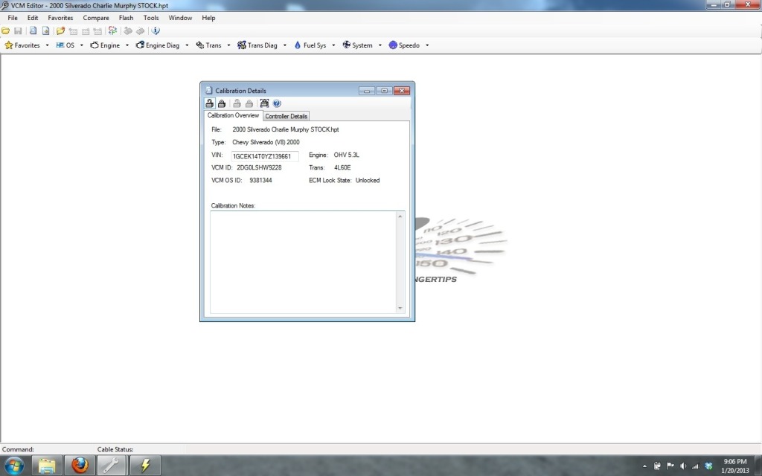This screenshot has height=476, width=762.
Task: Open Windows Explorer from the taskbar
Action: (x=47, y=466)
